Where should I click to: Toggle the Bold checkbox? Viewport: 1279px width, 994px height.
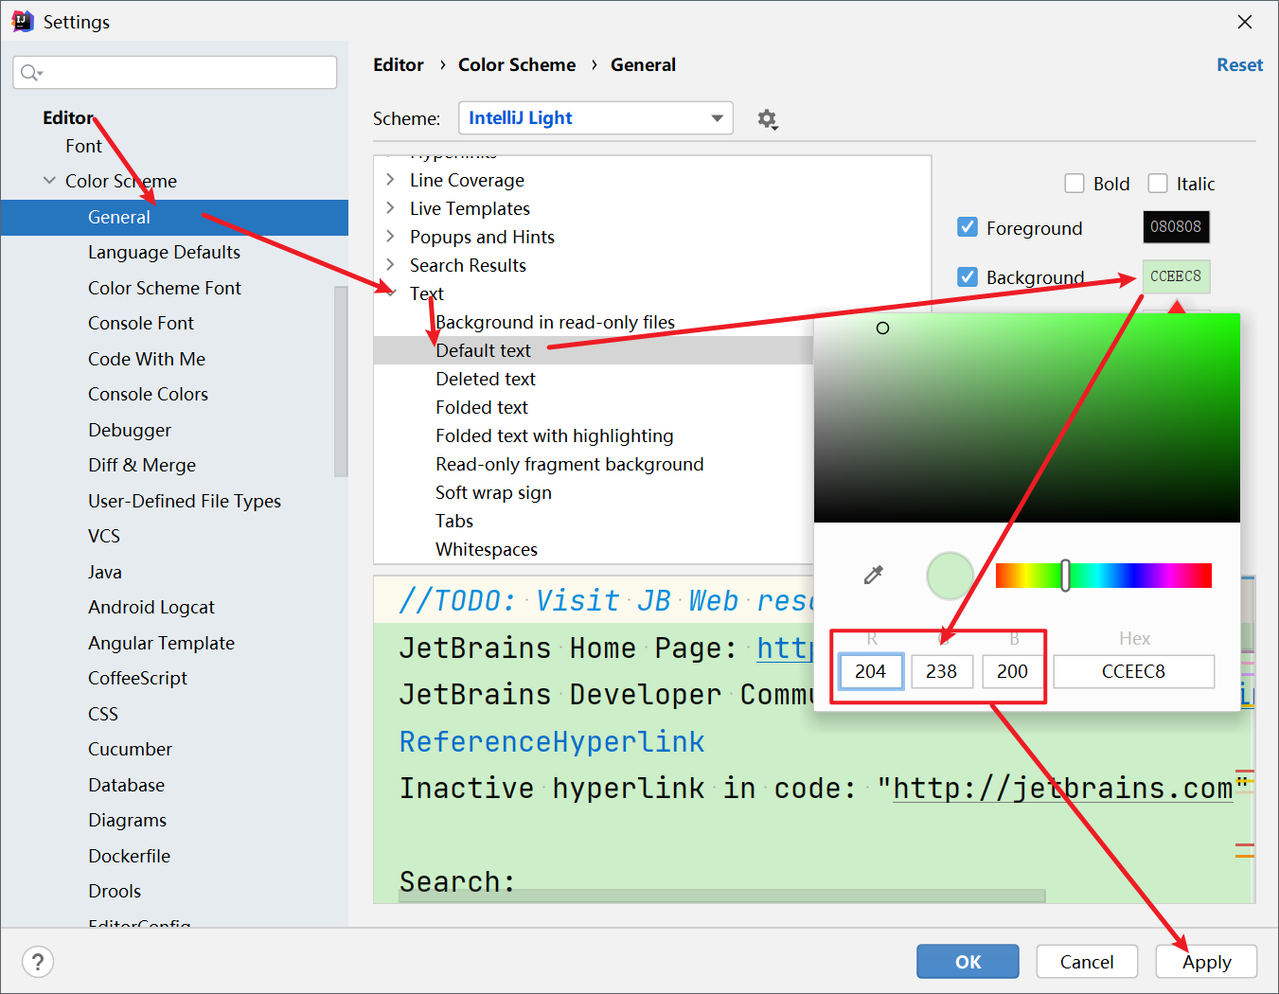1075,184
